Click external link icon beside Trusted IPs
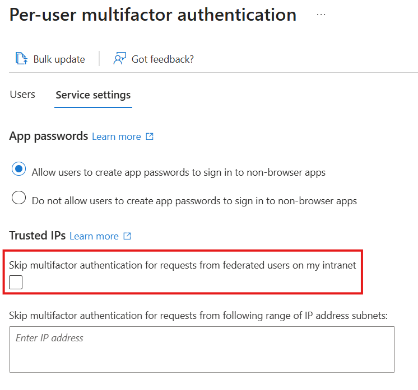418x390 pixels. coord(127,236)
